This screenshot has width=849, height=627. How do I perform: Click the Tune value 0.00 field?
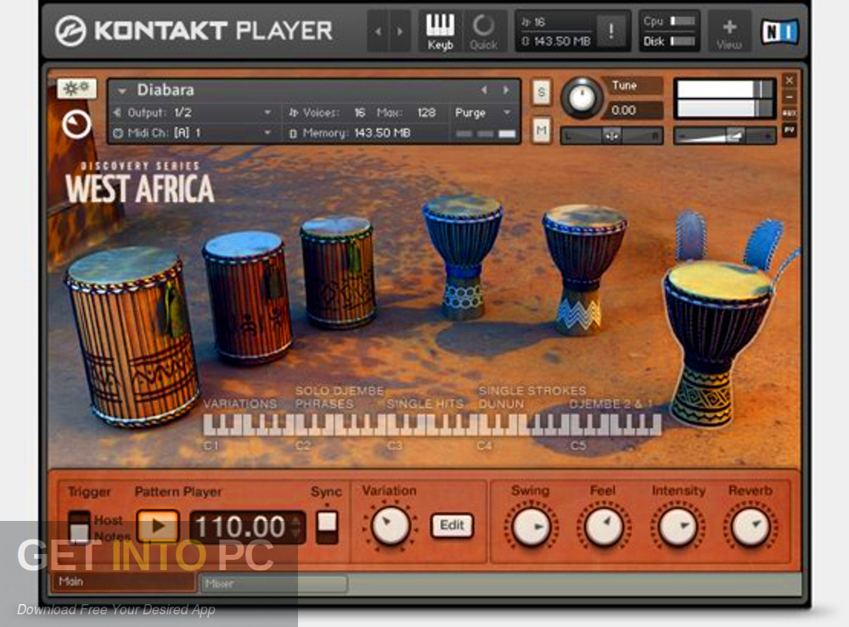coord(632,110)
